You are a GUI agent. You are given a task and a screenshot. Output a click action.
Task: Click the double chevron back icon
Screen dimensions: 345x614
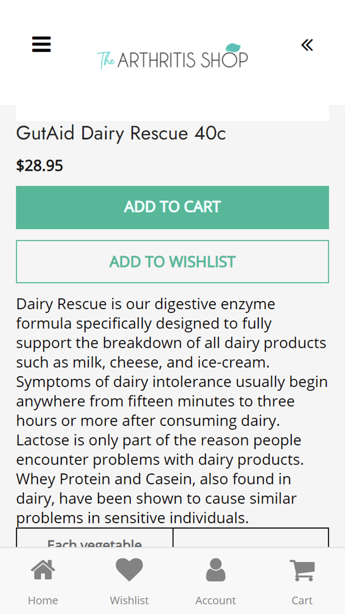pos(307,45)
